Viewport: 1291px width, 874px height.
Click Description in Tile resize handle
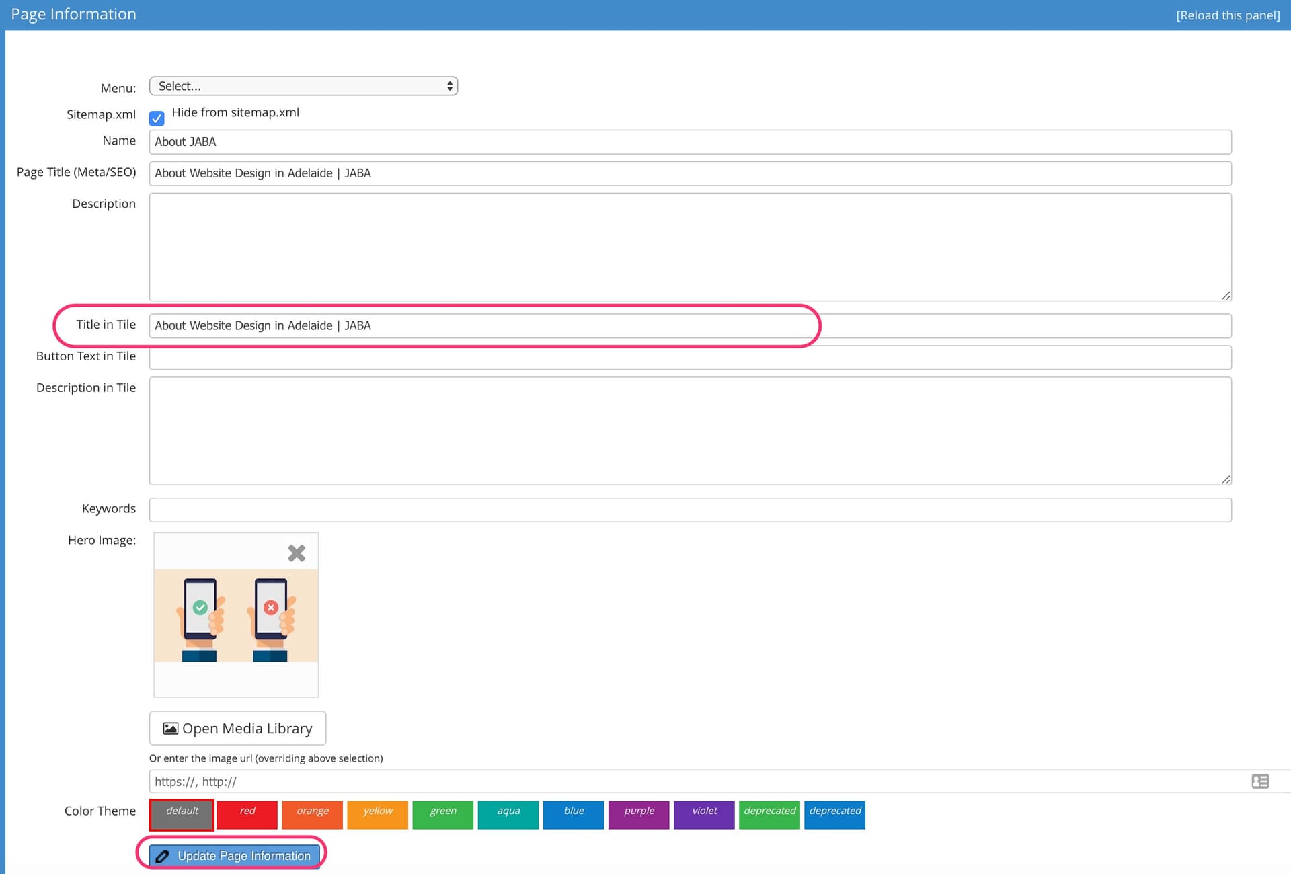[x=1226, y=479]
